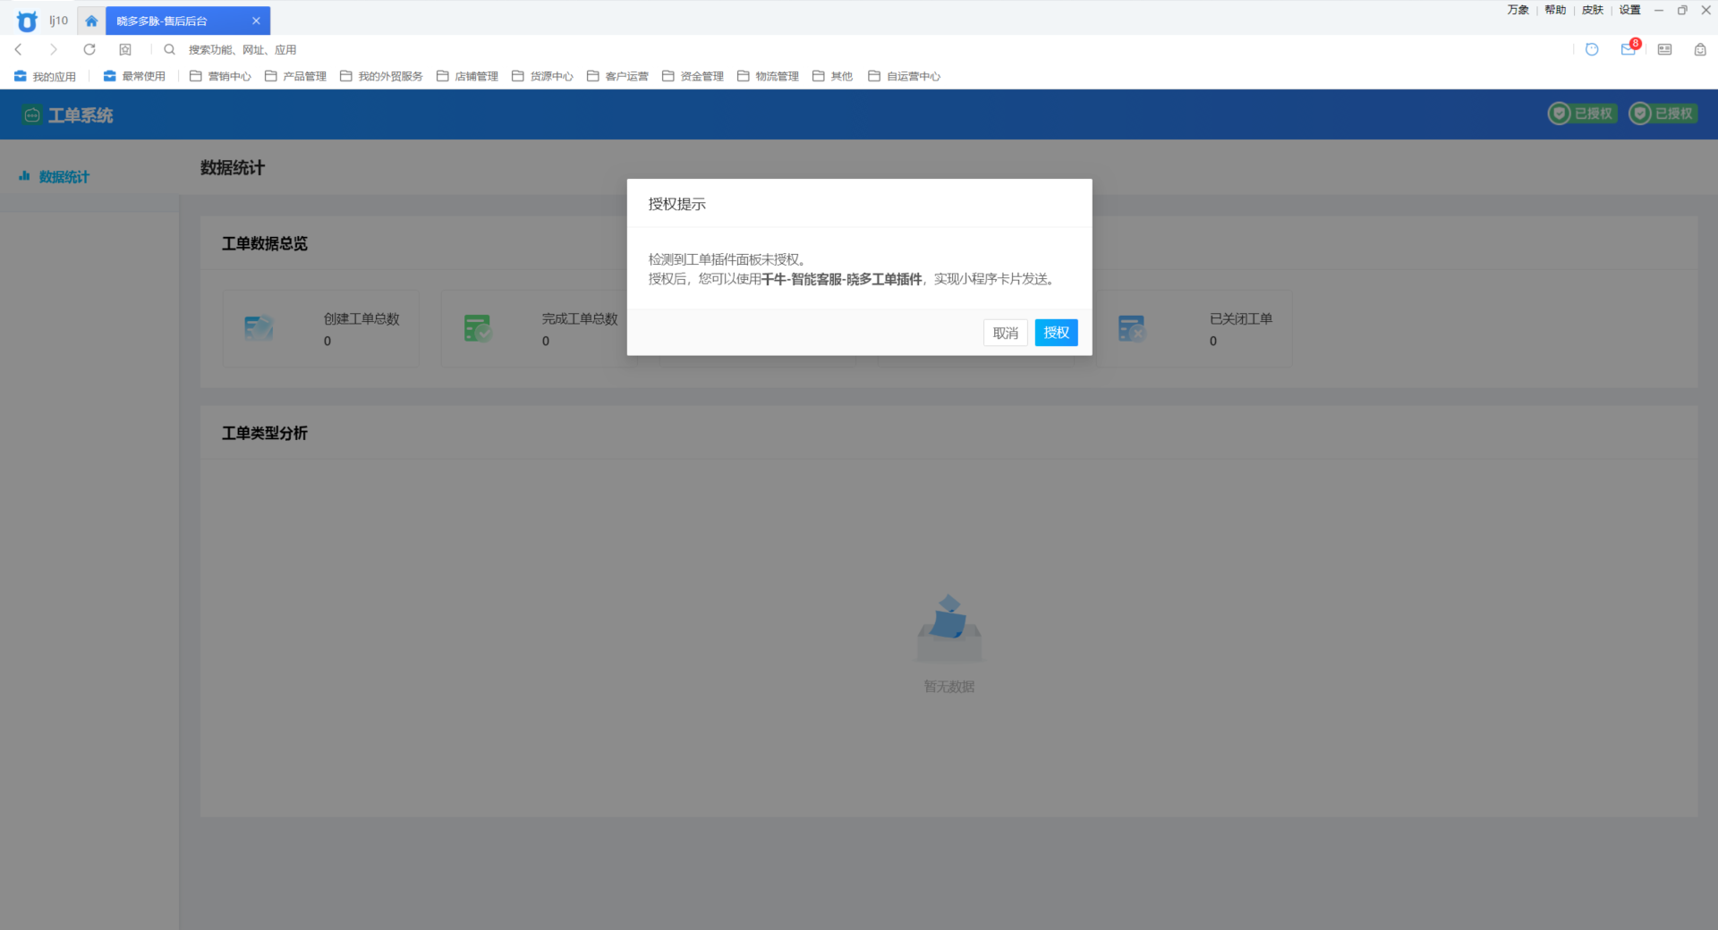Viewport: 1718px width, 930px height.
Task: Open the mail icon with notification badge
Action: click(x=1629, y=49)
